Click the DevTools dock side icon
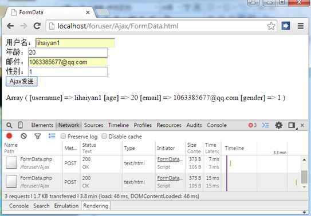Image resolution: width=311 pixels, height=216 pixels. click(x=292, y=125)
